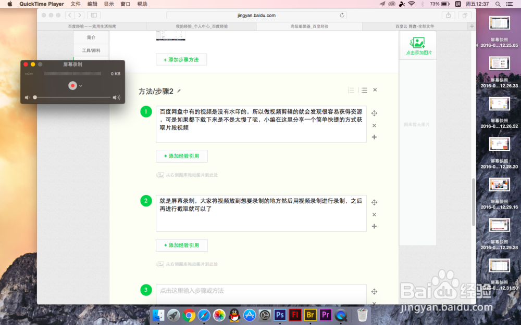Open Photoshop from the Dock
This screenshot has height=325, width=521.
[280, 315]
